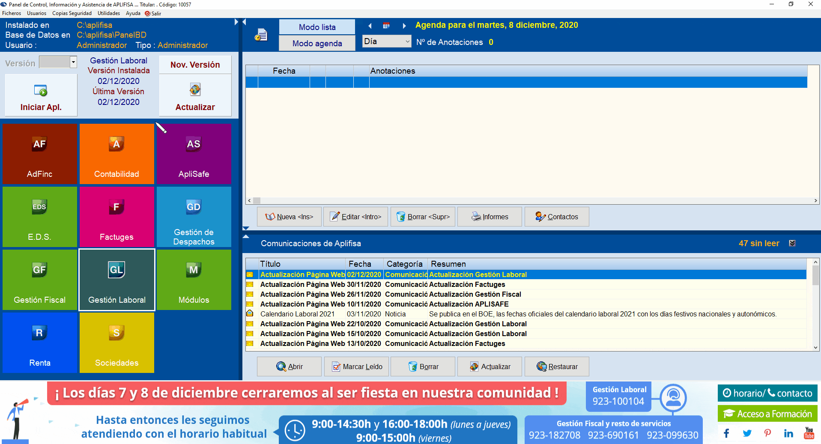
Task: Open the Versión dropdown
Action: 73,62
